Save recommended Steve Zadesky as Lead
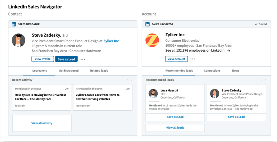 click(236, 117)
